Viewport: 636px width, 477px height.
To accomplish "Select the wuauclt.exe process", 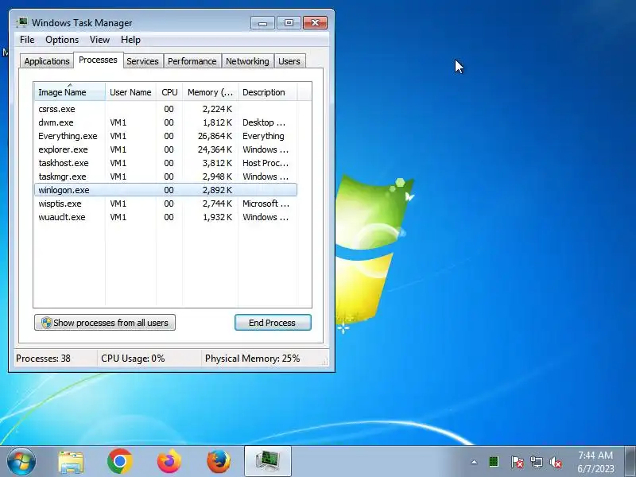I will (166, 217).
